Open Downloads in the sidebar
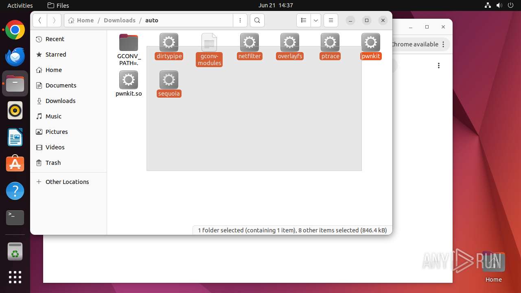This screenshot has height=293, width=521. click(x=68, y=101)
